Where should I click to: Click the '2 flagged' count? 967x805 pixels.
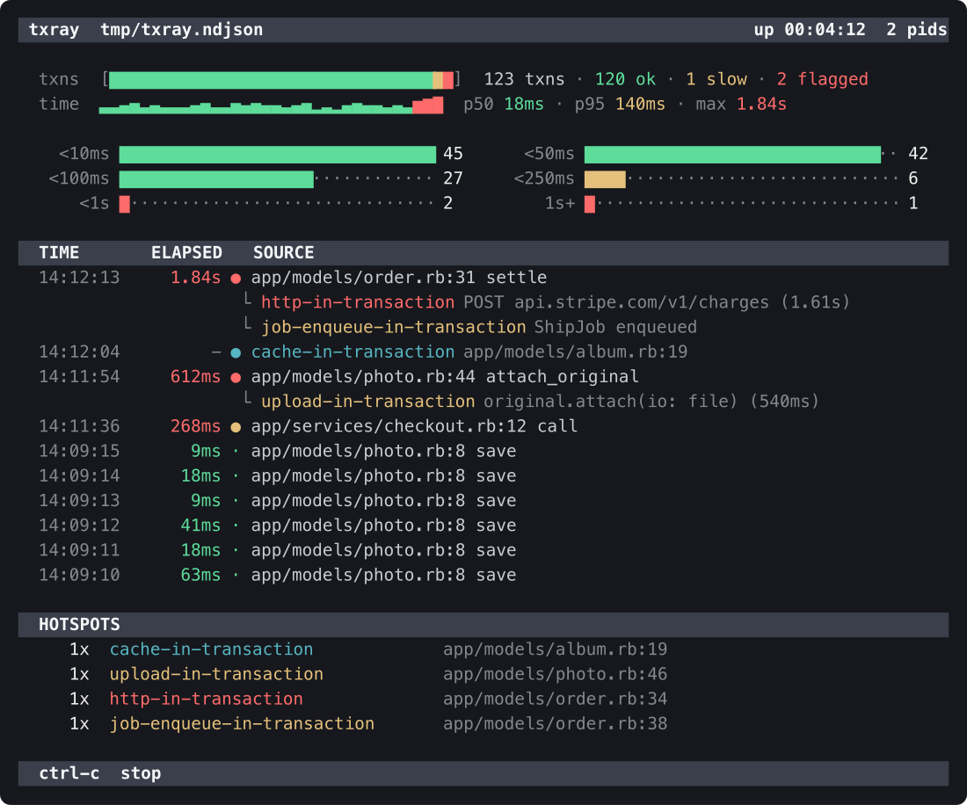pyautogui.click(x=823, y=79)
